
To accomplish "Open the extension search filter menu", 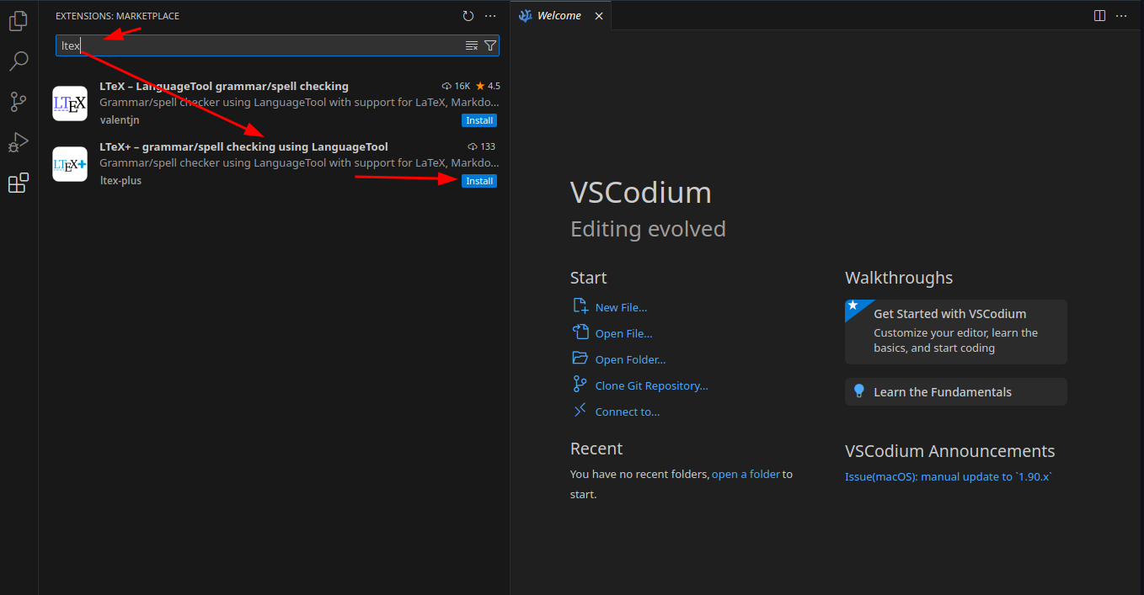I will (x=490, y=45).
